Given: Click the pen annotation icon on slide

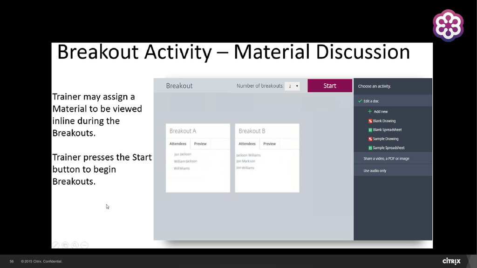Looking at the screenshot, I should tap(56, 245).
